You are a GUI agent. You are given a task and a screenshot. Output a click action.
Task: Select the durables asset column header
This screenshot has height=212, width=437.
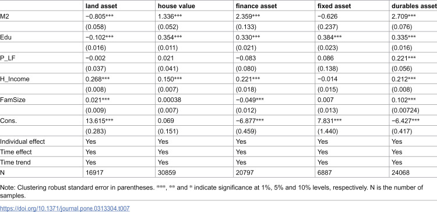[414, 6]
